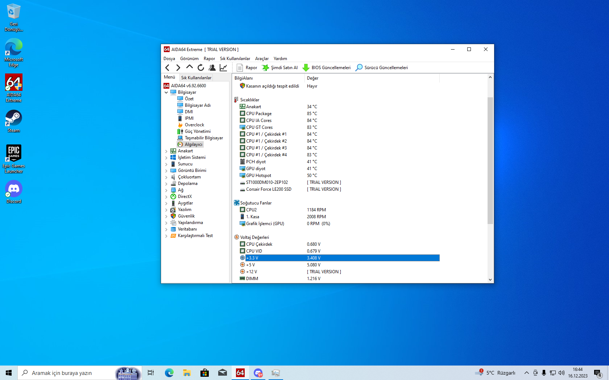Go up one level with Up arrow

tap(189, 67)
